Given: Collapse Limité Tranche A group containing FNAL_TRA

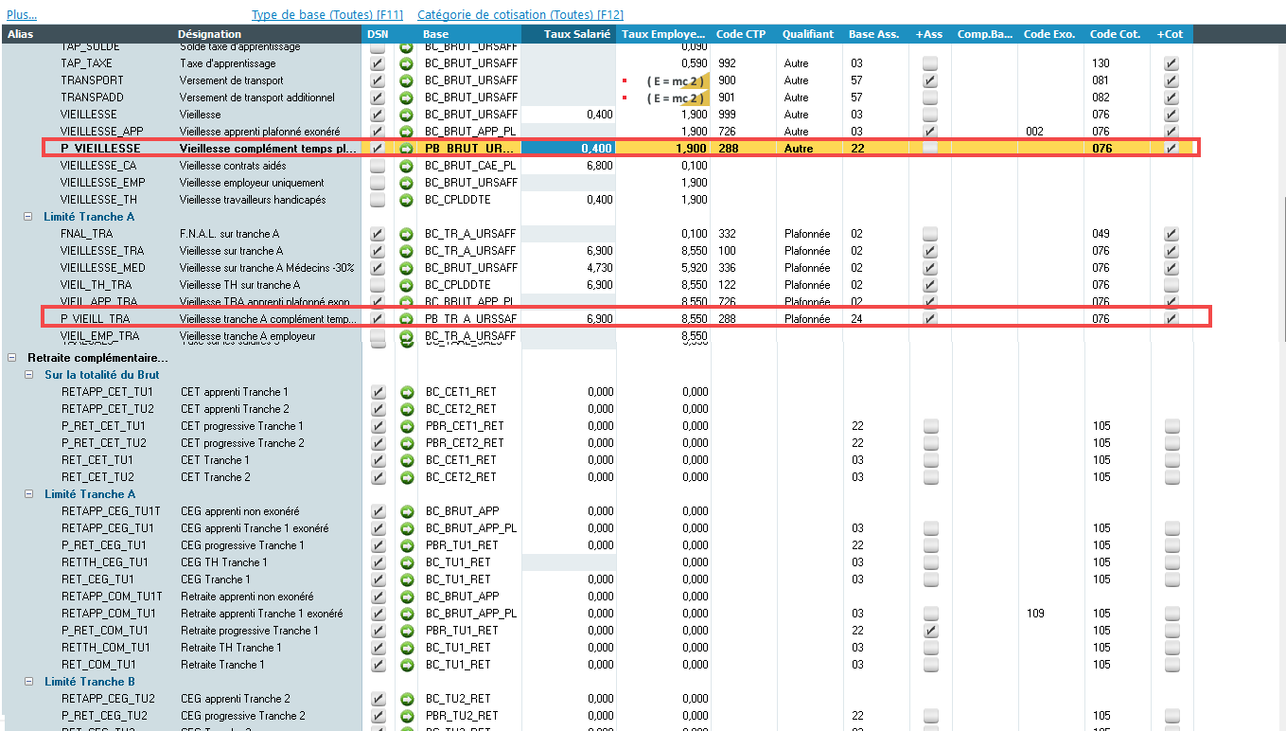Looking at the screenshot, I should [x=28, y=217].
